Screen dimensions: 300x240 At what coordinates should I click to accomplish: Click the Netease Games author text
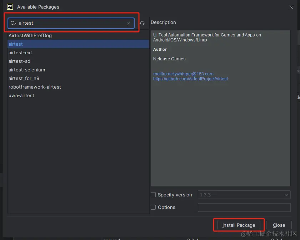click(169, 59)
